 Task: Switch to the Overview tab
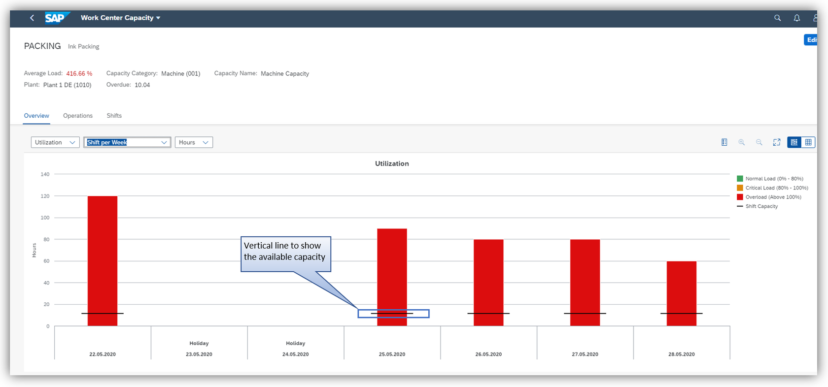[x=36, y=116]
